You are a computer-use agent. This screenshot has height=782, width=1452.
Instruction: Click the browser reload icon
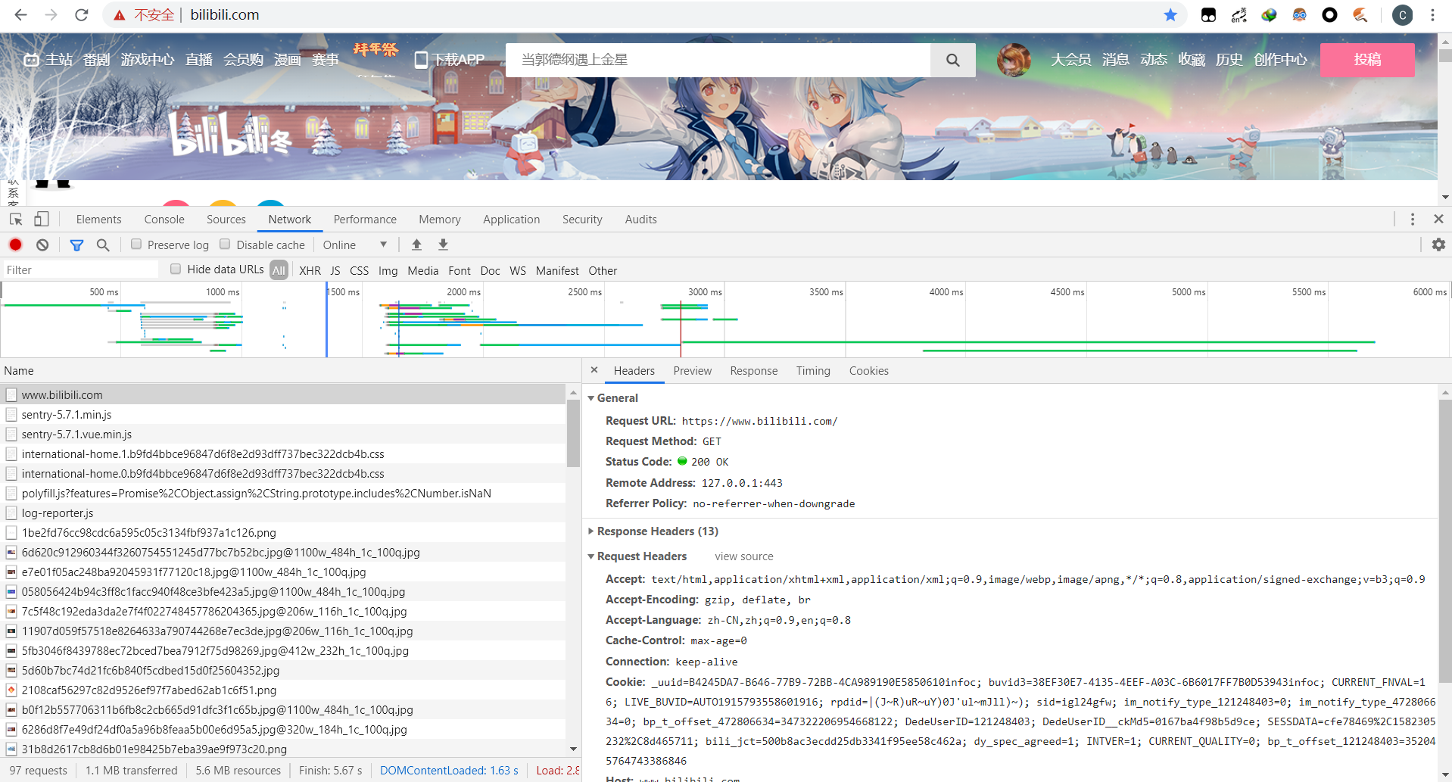tap(81, 14)
